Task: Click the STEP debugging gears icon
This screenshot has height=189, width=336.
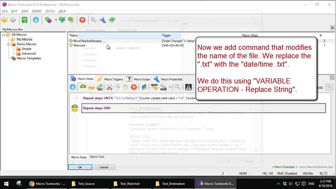Action: click(163, 87)
